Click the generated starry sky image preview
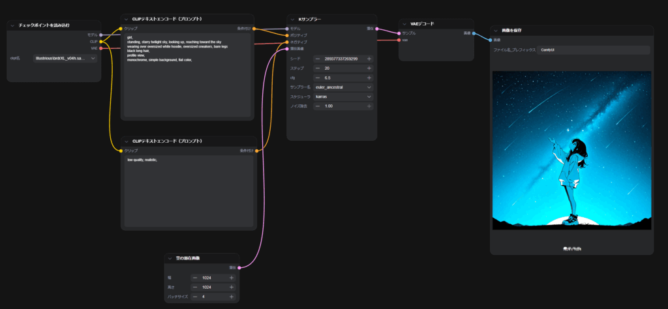This screenshot has height=309, width=668. (571, 150)
